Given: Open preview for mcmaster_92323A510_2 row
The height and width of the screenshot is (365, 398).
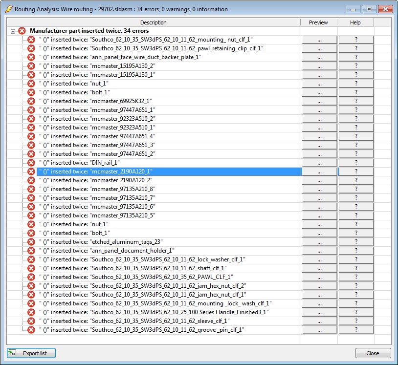Looking at the screenshot, I should pos(320,119).
